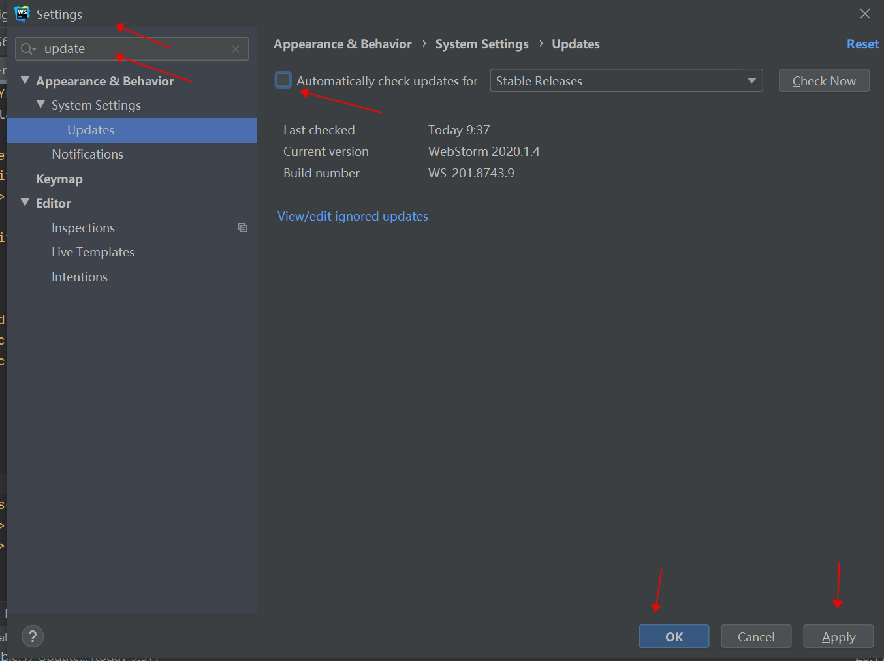This screenshot has height=661, width=884.
Task: Click the search magnifier icon in the settings search box
Action: tap(27, 49)
